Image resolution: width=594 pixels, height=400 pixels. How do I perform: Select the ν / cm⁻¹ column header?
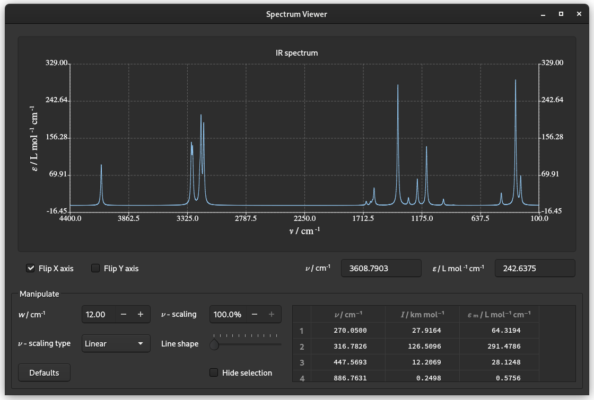tap(348, 315)
